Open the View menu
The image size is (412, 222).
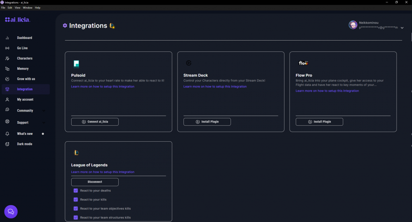click(x=17, y=8)
